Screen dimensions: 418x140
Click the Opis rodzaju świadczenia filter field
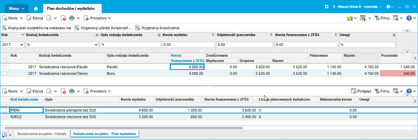(131, 45)
